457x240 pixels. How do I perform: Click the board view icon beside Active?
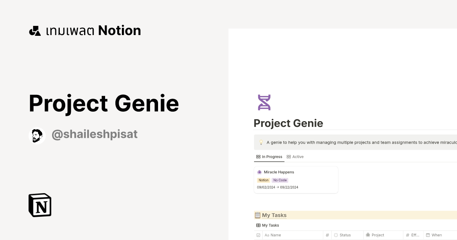(x=288, y=157)
